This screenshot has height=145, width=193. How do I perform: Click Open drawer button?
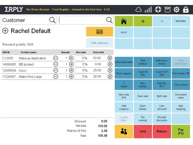(143, 107)
